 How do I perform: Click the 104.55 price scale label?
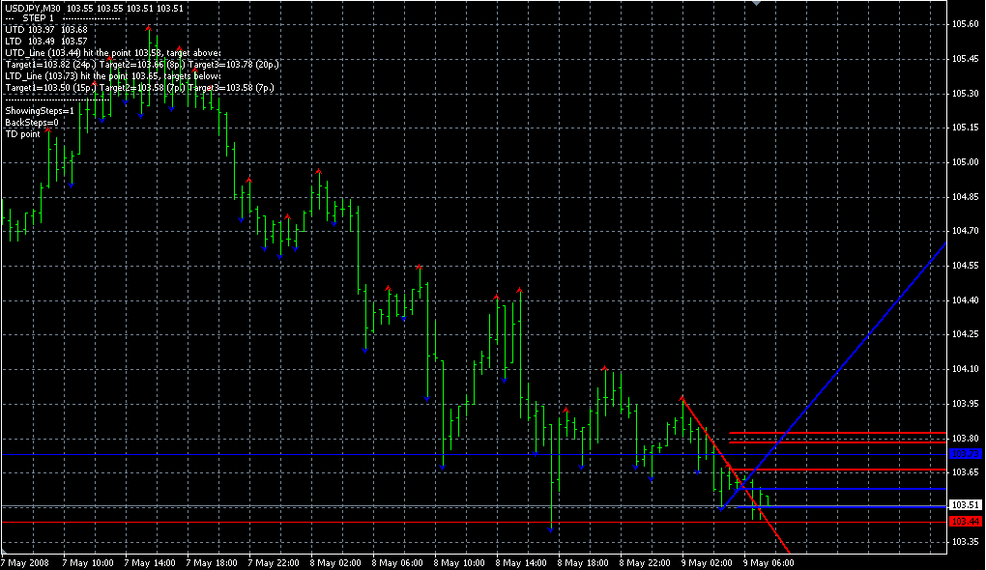click(966, 266)
